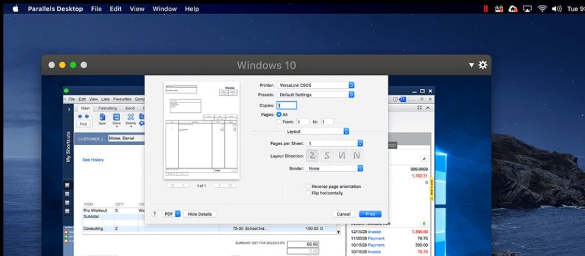Click the Find button in QuickBooks
This screenshot has height=256, width=585.
point(83,124)
